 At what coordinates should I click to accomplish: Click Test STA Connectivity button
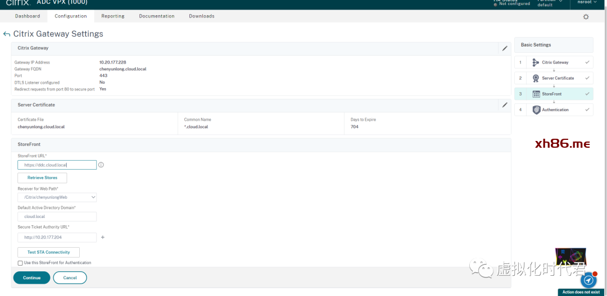coord(48,252)
